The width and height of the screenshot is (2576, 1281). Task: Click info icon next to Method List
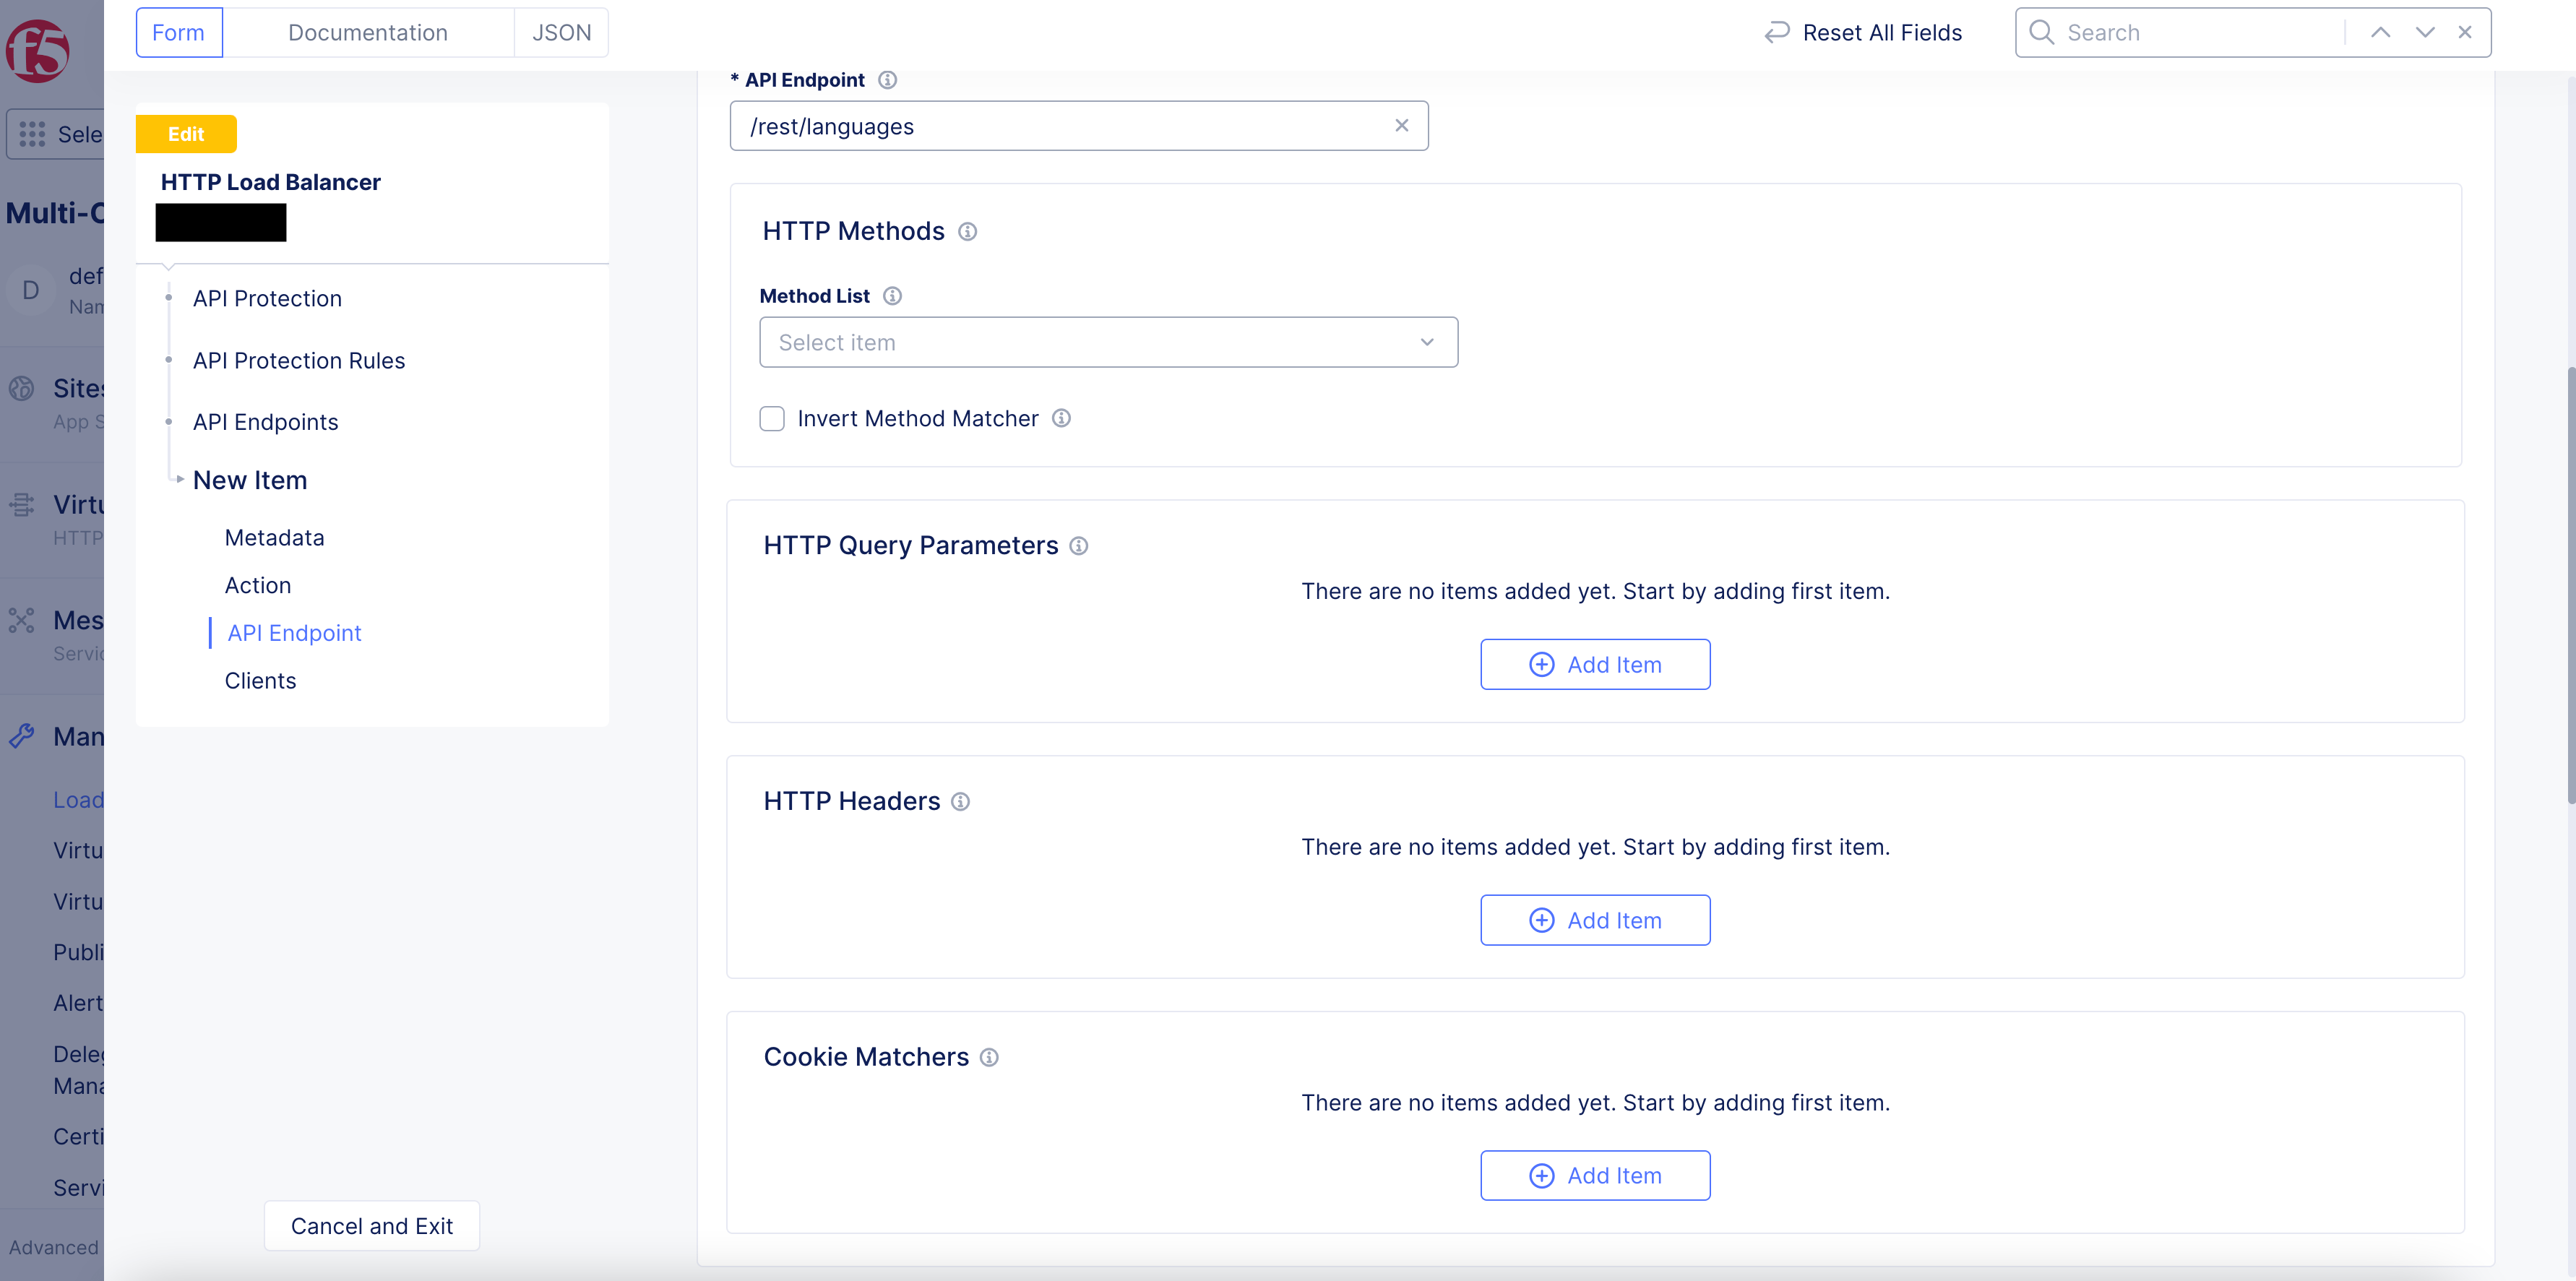point(892,296)
